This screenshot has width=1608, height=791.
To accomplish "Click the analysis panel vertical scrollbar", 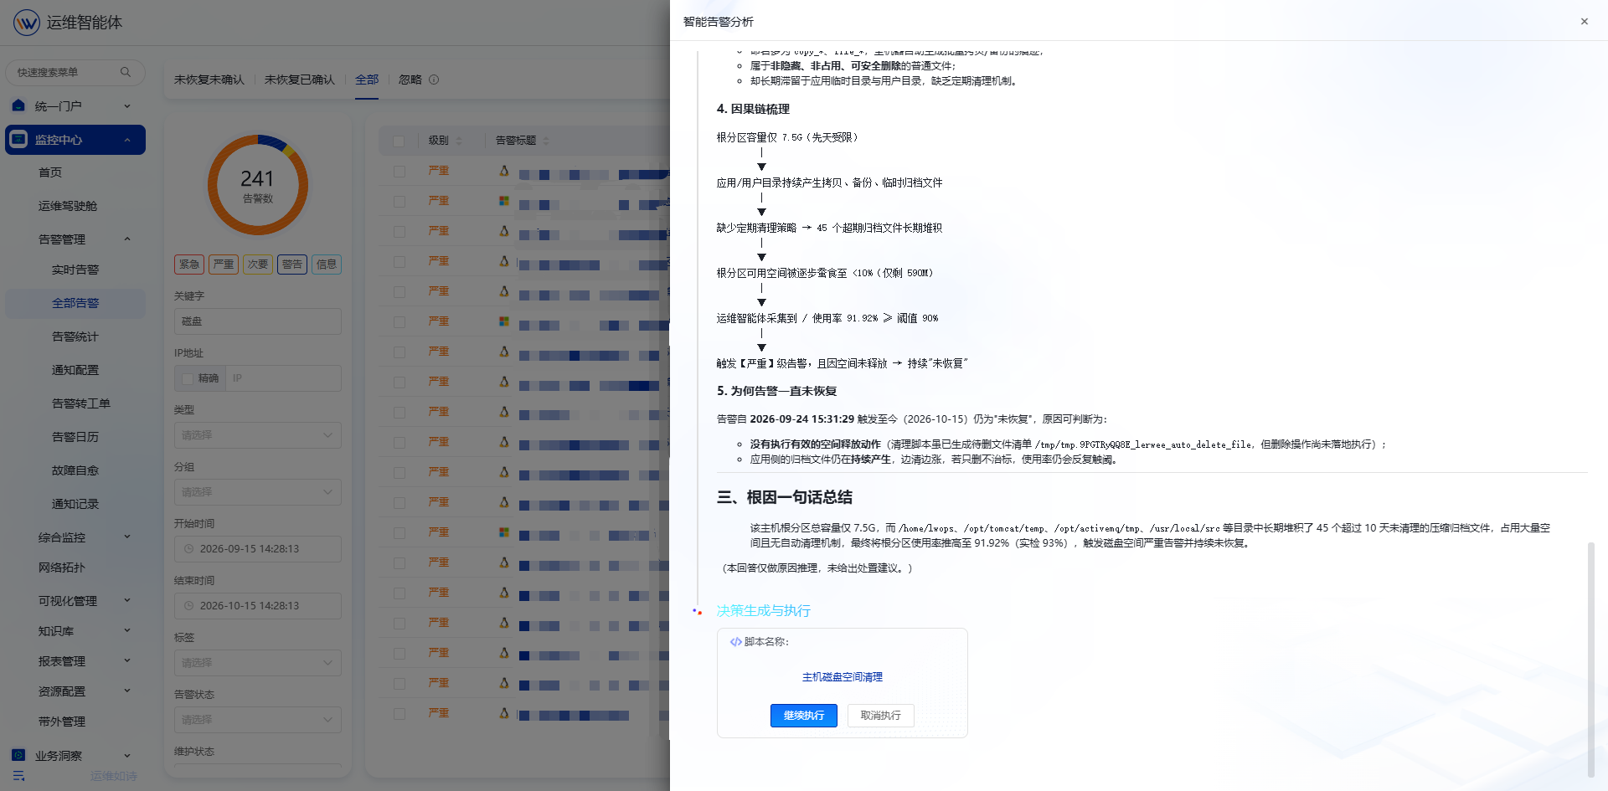I will point(1591,660).
